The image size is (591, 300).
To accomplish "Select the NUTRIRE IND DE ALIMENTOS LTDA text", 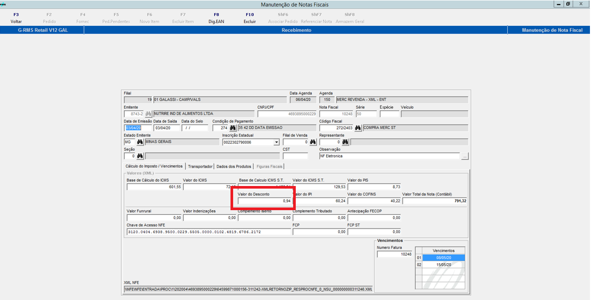I will point(184,113).
